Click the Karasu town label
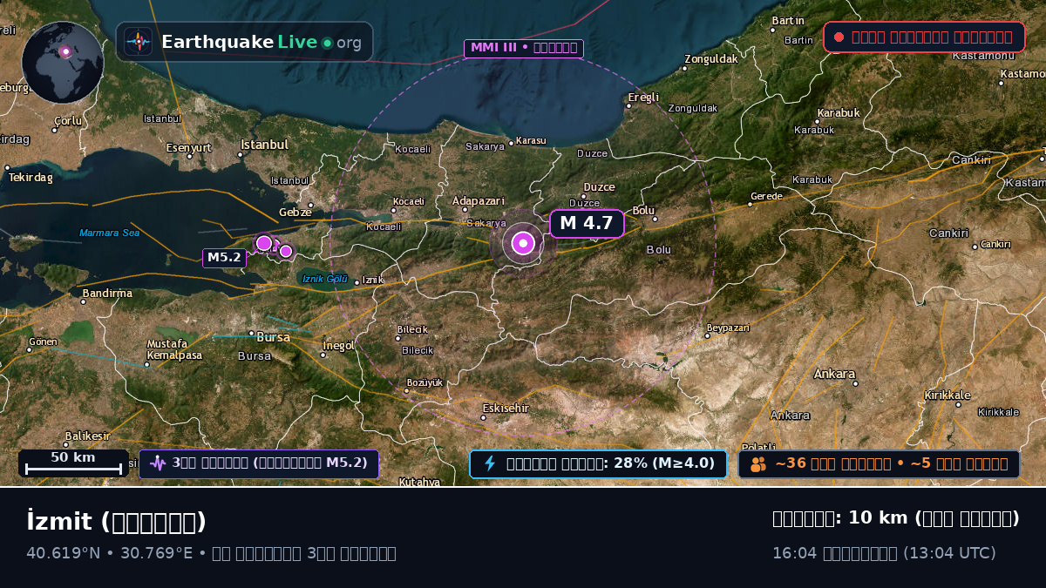 point(531,140)
